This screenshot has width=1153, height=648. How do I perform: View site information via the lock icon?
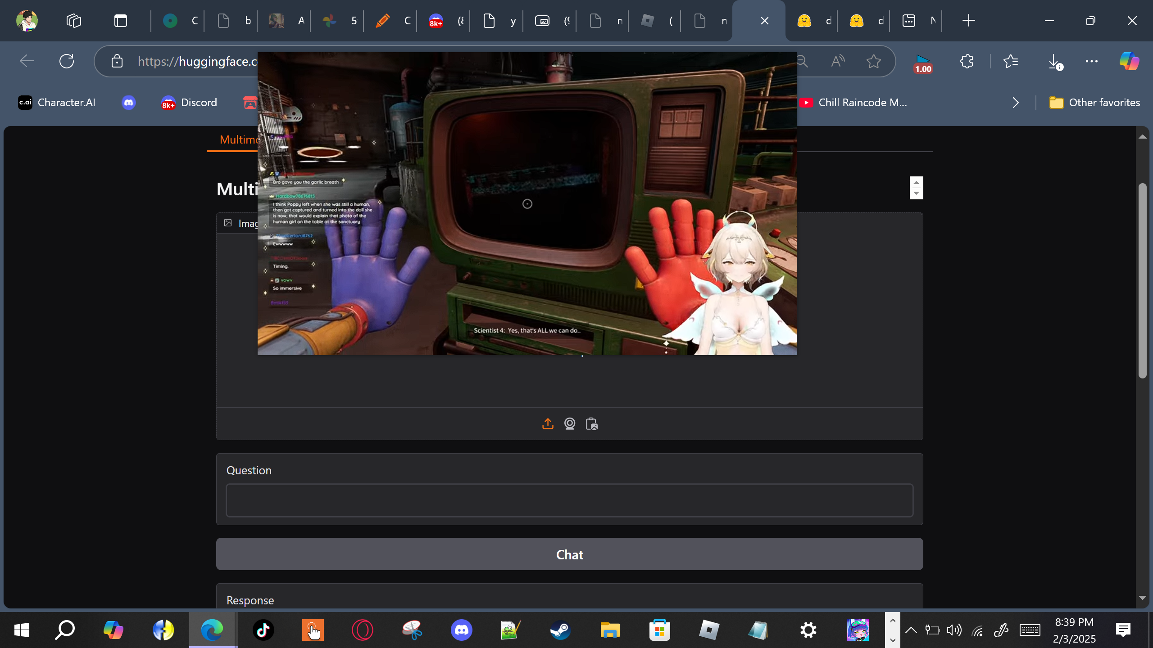pyautogui.click(x=117, y=61)
